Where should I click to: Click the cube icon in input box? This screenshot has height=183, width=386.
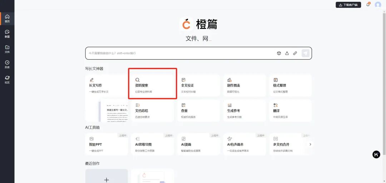[279, 53]
